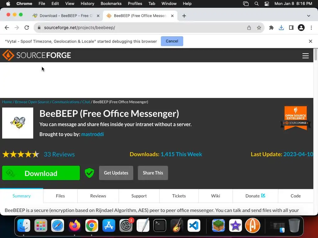318x238 pixels.
Task: Click the Get Updates button
Action: (116, 173)
